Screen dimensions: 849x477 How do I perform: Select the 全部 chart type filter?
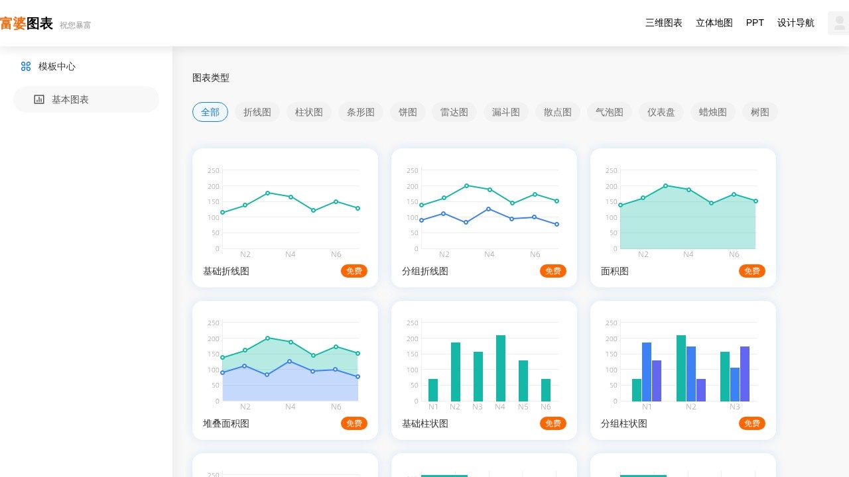210,113
